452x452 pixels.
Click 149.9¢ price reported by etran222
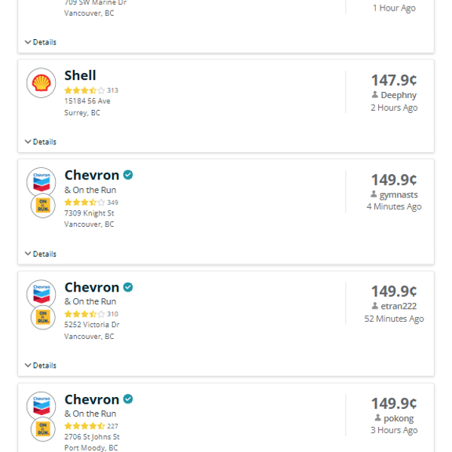(393, 291)
